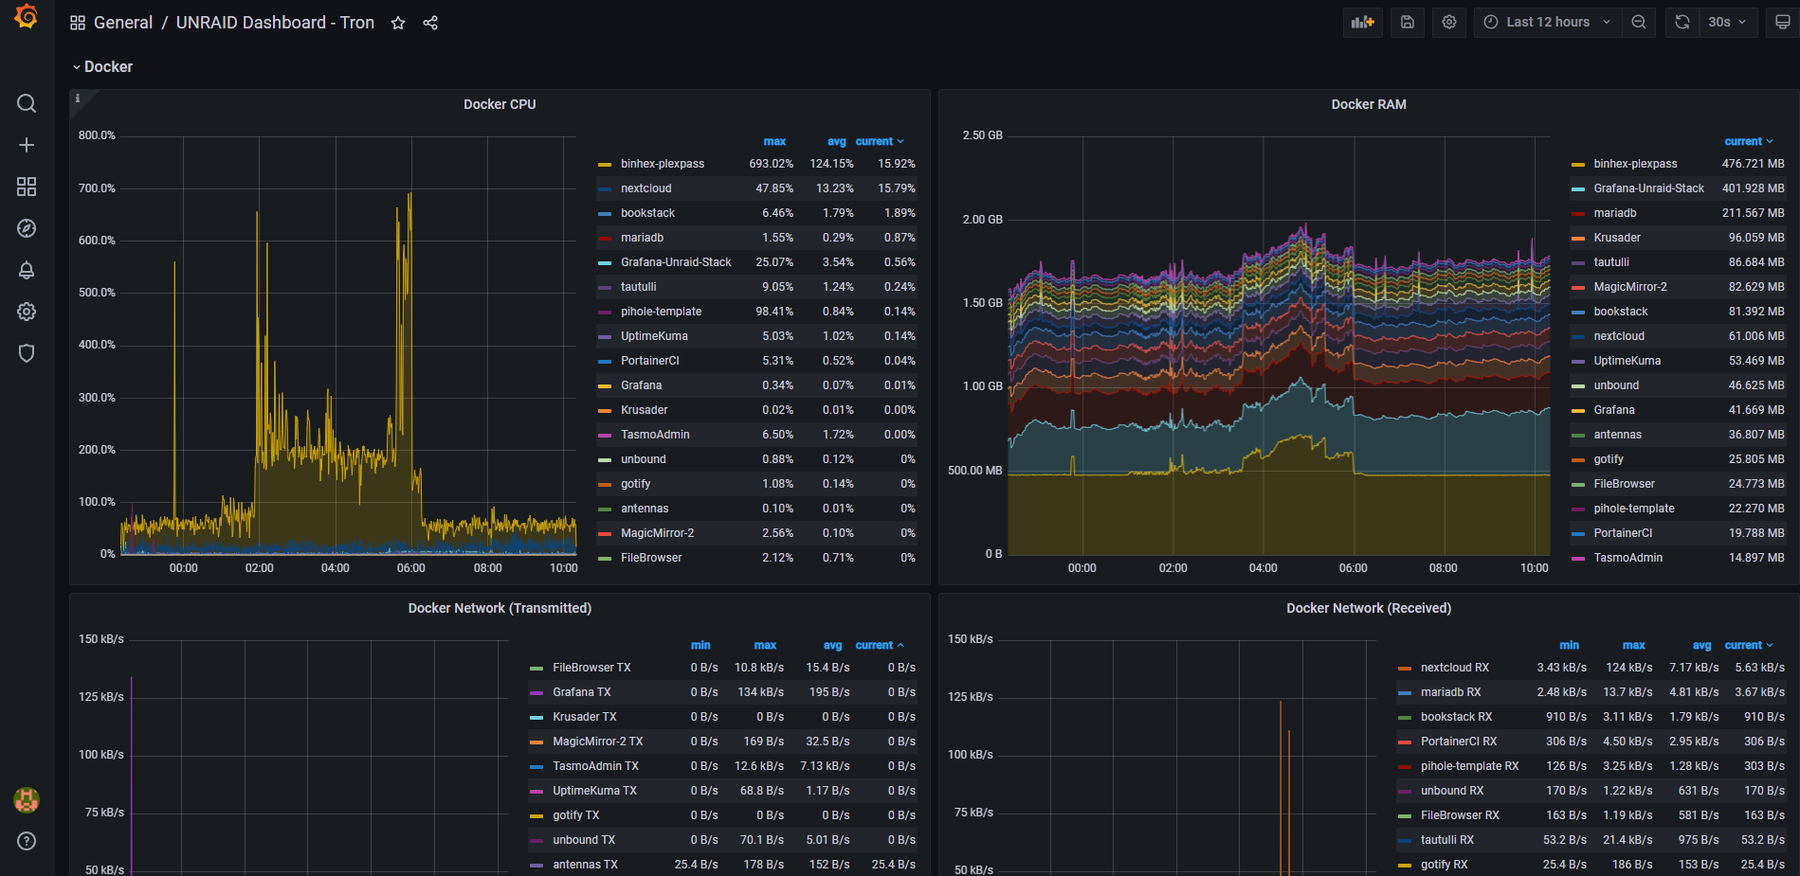Collapse the Docker row
Image resolution: width=1800 pixels, height=876 pixels.
(x=102, y=66)
